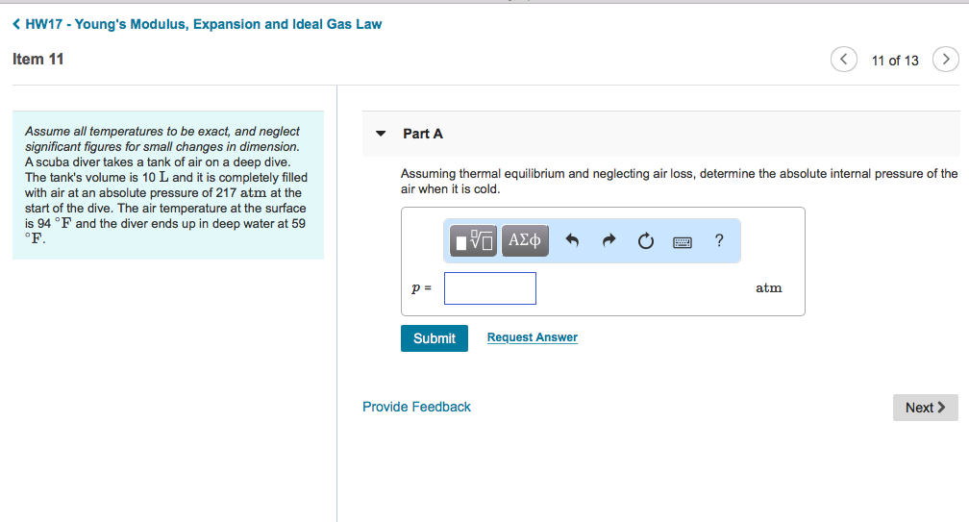969x522 pixels.
Task: Go to previous item arrow
Action: coord(843,60)
